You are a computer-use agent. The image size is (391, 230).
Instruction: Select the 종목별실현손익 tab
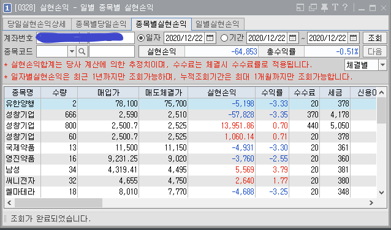pos(161,24)
